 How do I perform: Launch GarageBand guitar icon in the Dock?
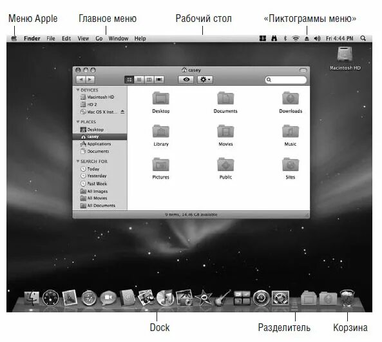coord(222,298)
